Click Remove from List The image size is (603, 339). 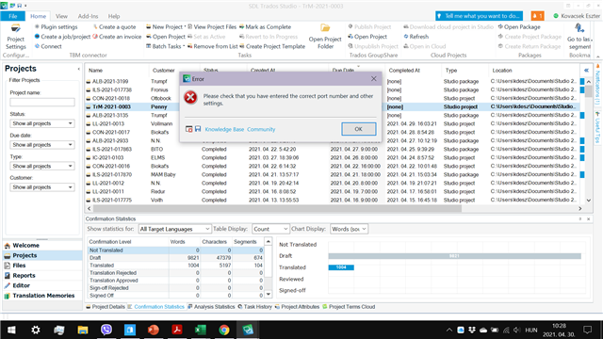212,46
